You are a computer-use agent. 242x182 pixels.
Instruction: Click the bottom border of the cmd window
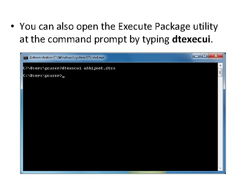pyautogui.click(x=123, y=172)
